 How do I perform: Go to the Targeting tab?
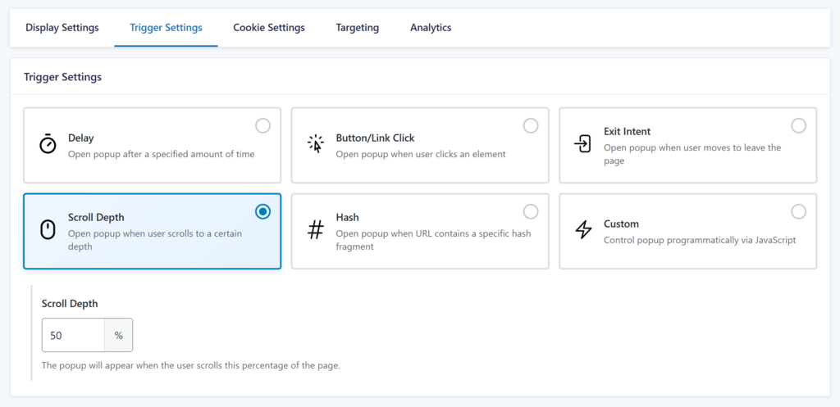357,28
